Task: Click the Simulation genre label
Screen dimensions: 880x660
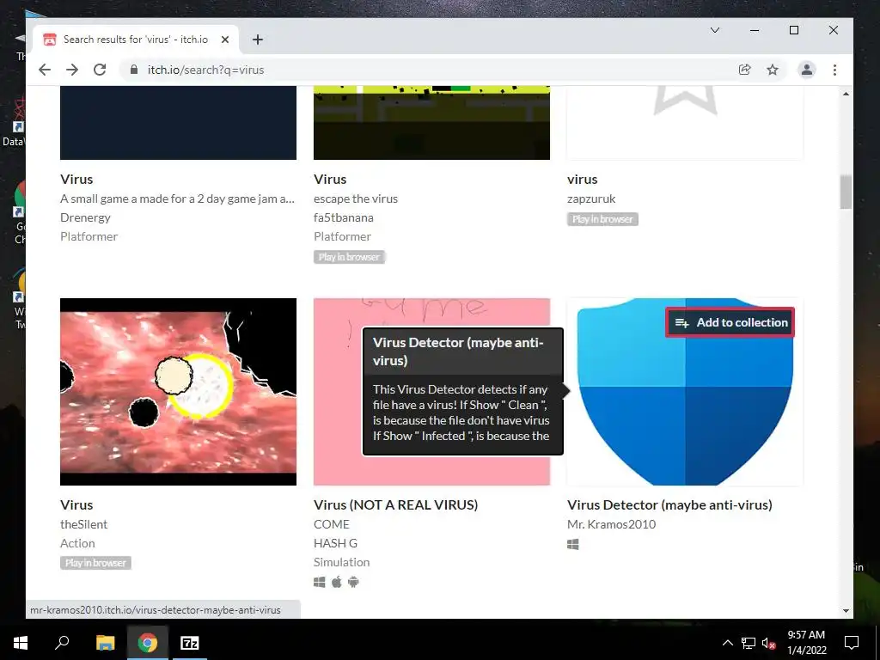Action: point(341,562)
